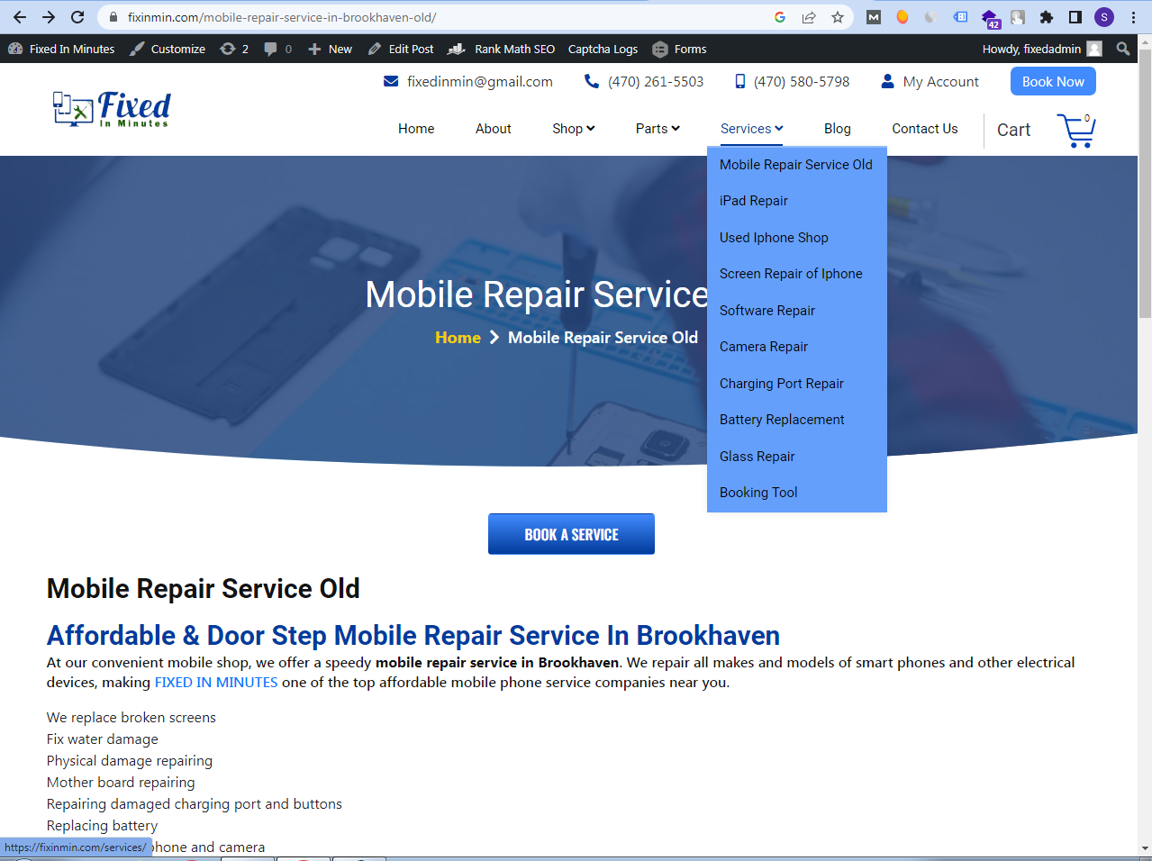
Task: Click the Book Now button
Action: coord(1052,81)
